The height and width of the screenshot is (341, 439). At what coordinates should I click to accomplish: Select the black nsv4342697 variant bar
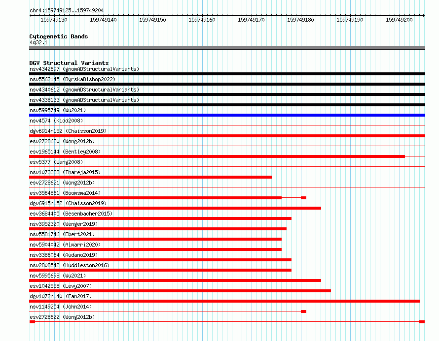[x=227, y=74]
